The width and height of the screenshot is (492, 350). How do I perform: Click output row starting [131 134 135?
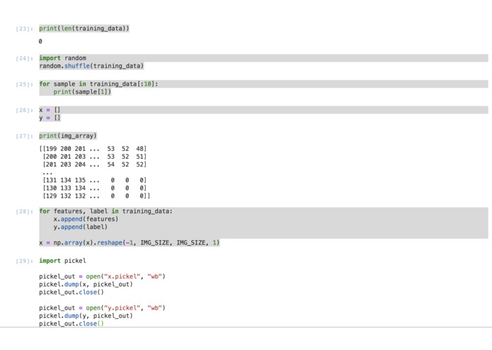pyautogui.click(x=94, y=180)
